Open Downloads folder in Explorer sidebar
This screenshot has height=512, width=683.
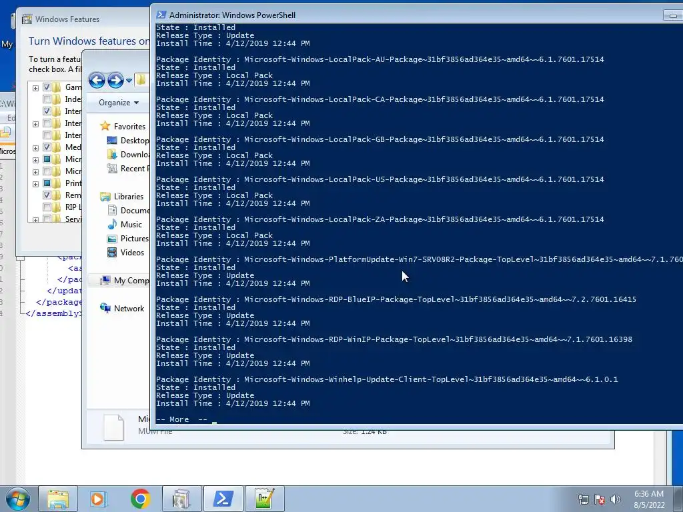tap(134, 155)
